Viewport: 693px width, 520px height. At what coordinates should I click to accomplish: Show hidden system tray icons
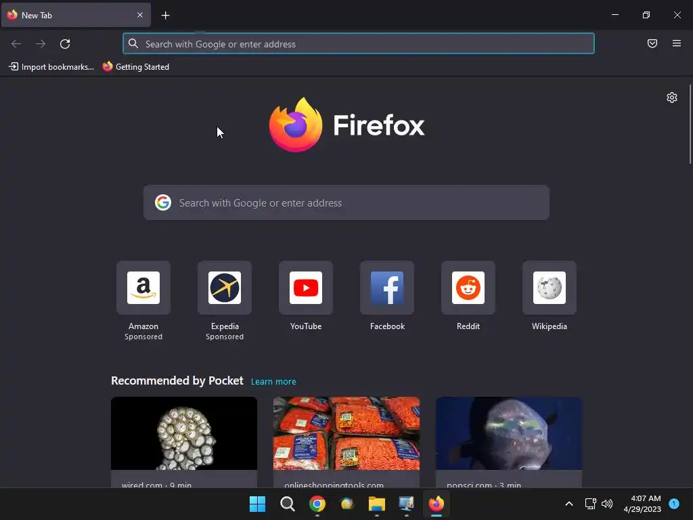[569, 504]
